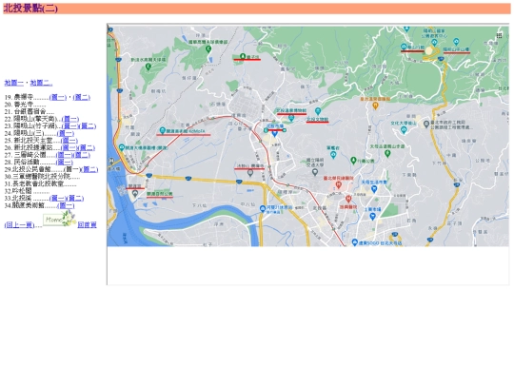
Task: Click the gray pin for 國立陽明交通大學
Action: click(315, 171)
